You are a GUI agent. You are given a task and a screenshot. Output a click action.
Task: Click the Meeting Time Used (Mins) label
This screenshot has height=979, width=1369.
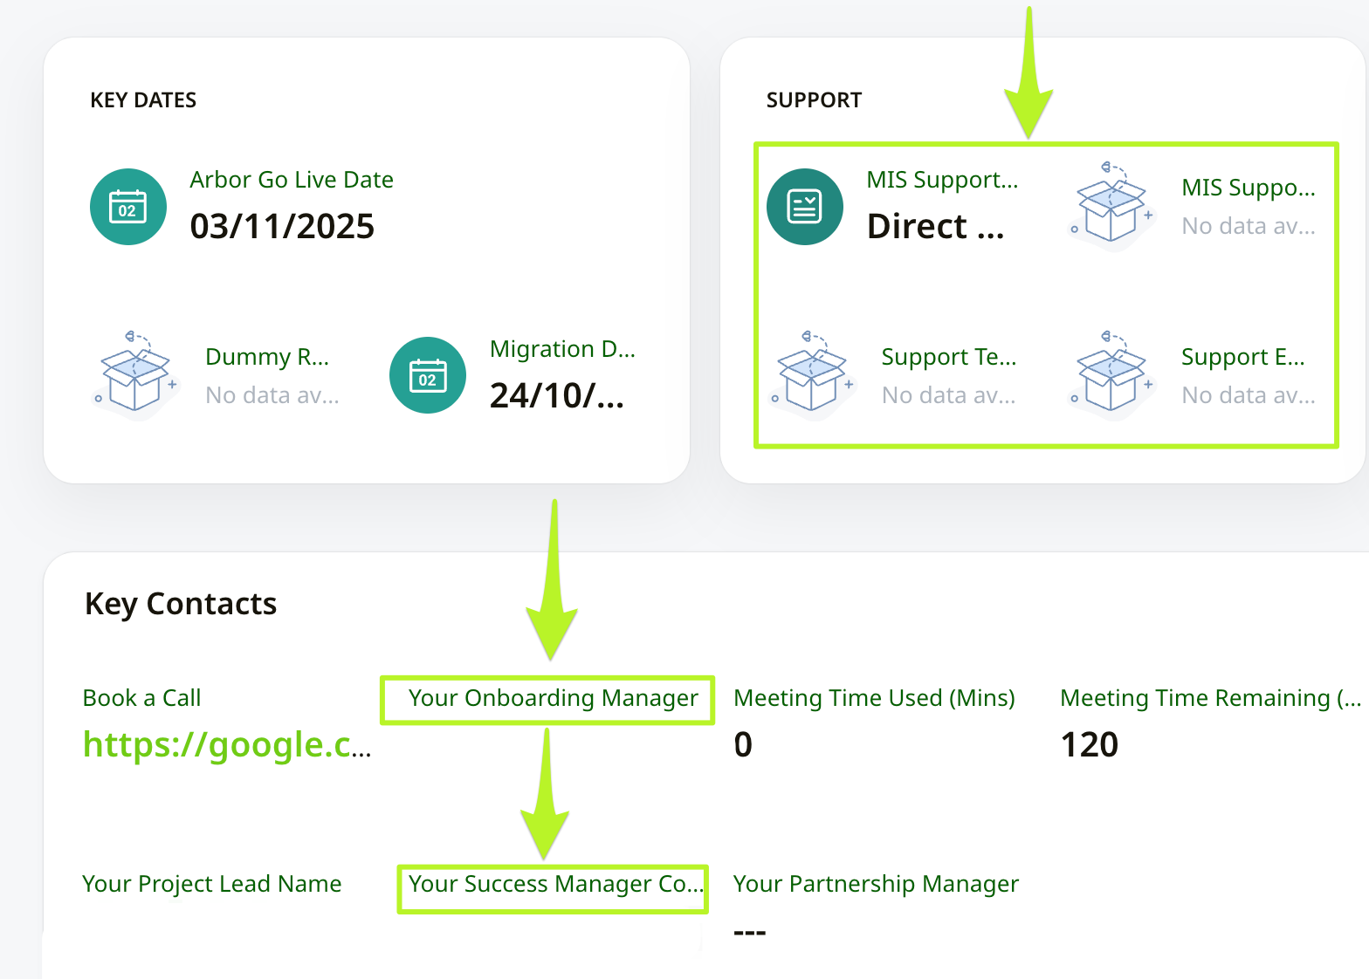coord(874,698)
